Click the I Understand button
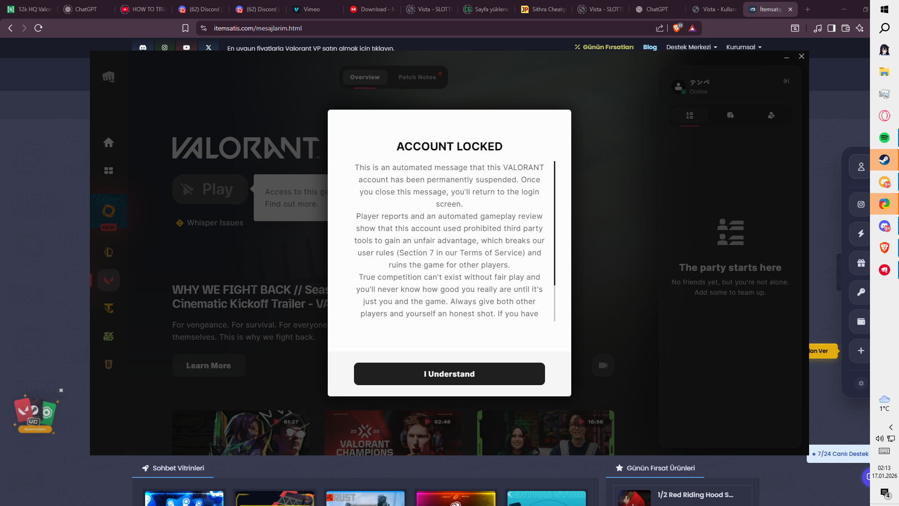899x506 pixels. pyautogui.click(x=449, y=374)
